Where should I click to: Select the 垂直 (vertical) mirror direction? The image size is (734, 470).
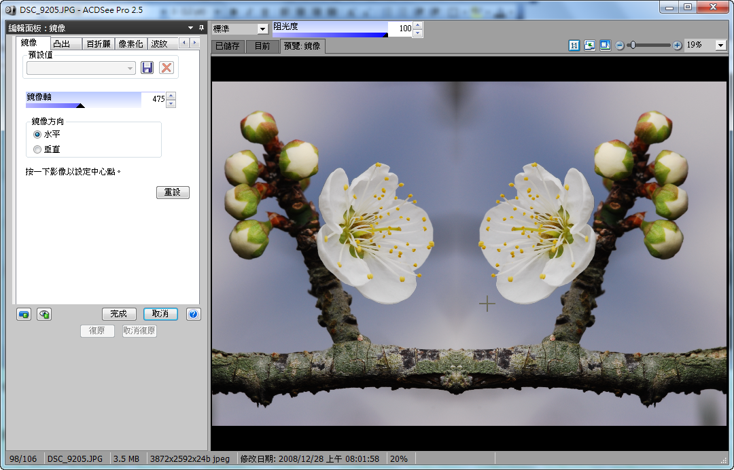(x=37, y=149)
